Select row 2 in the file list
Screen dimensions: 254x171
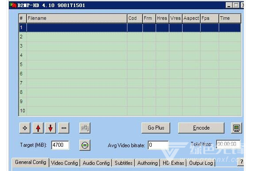tap(130, 37)
